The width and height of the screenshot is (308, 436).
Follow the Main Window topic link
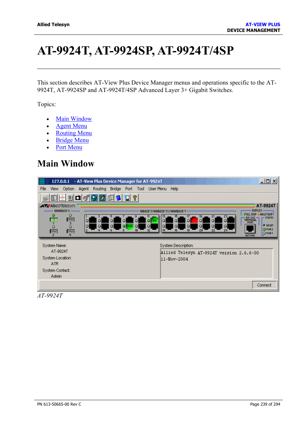click(74, 119)
